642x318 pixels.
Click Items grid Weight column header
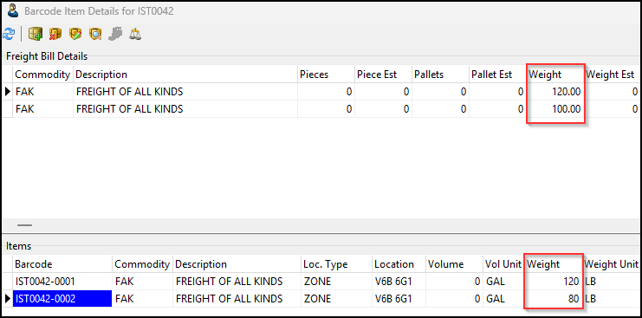[x=553, y=264]
